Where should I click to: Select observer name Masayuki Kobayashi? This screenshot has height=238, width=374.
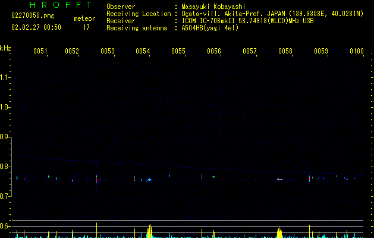[x=213, y=7]
